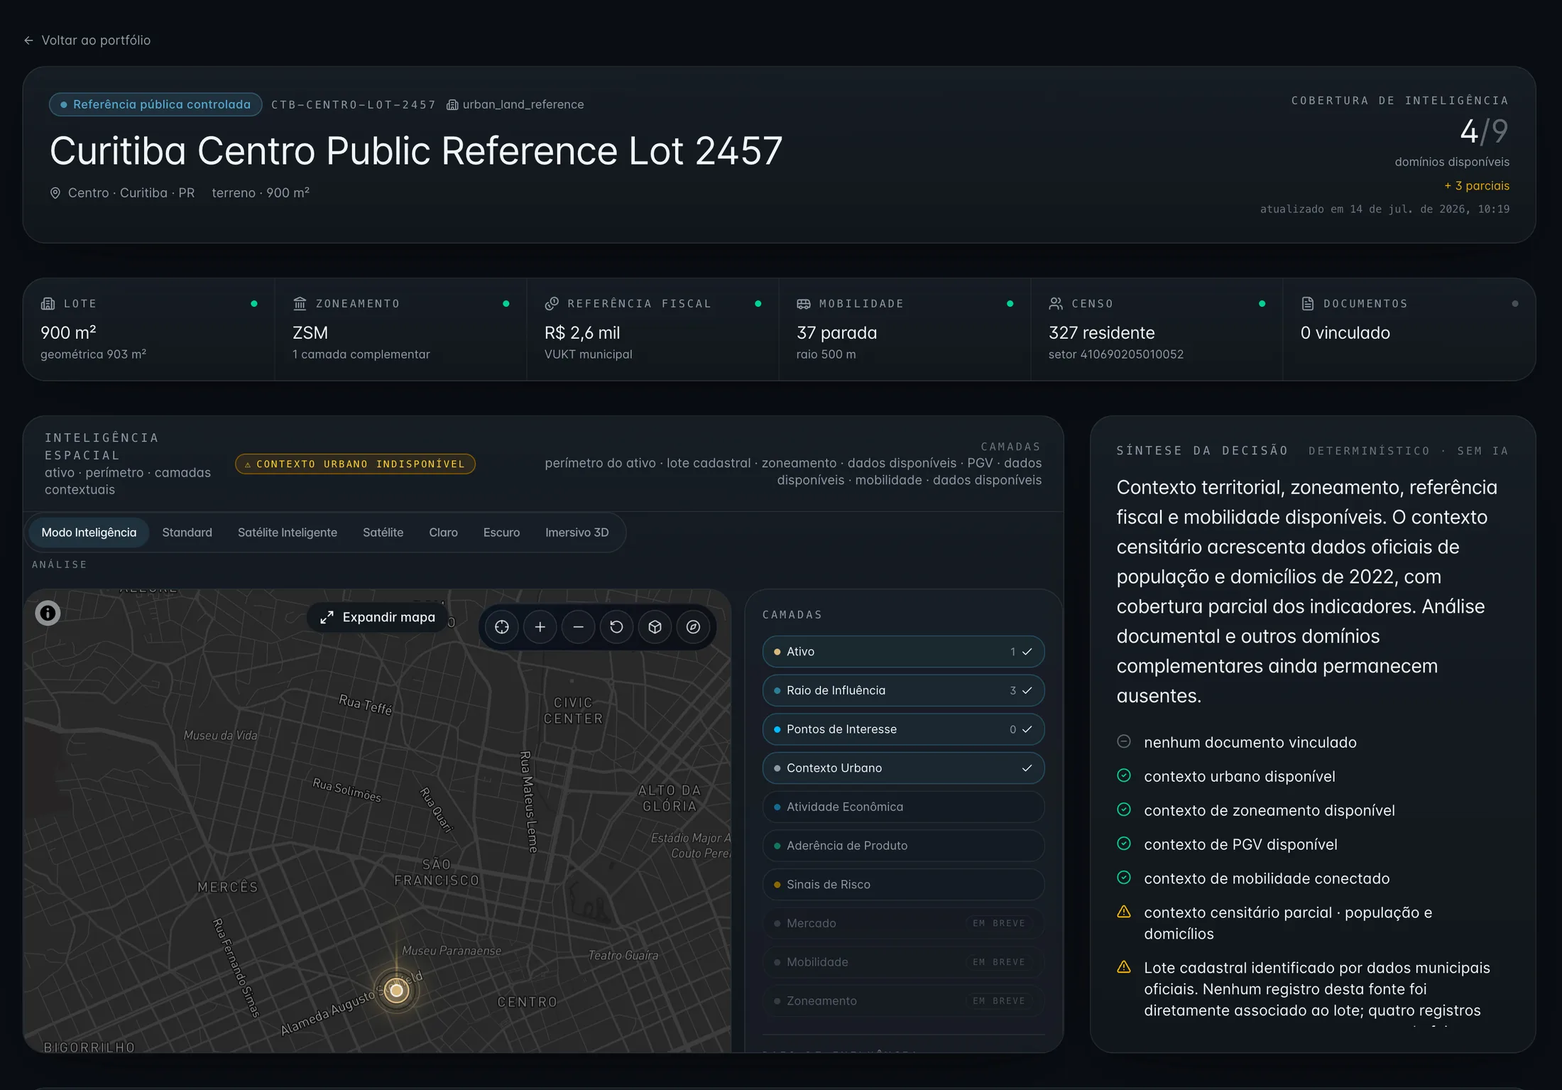The image size is (1562, 1090).
Task: Select the Escuro map style
Action: tap(501, 533)
